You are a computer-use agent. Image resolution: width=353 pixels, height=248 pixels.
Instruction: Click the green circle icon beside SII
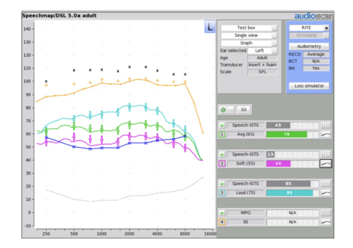pyautogui.click(x=223, y=110)
